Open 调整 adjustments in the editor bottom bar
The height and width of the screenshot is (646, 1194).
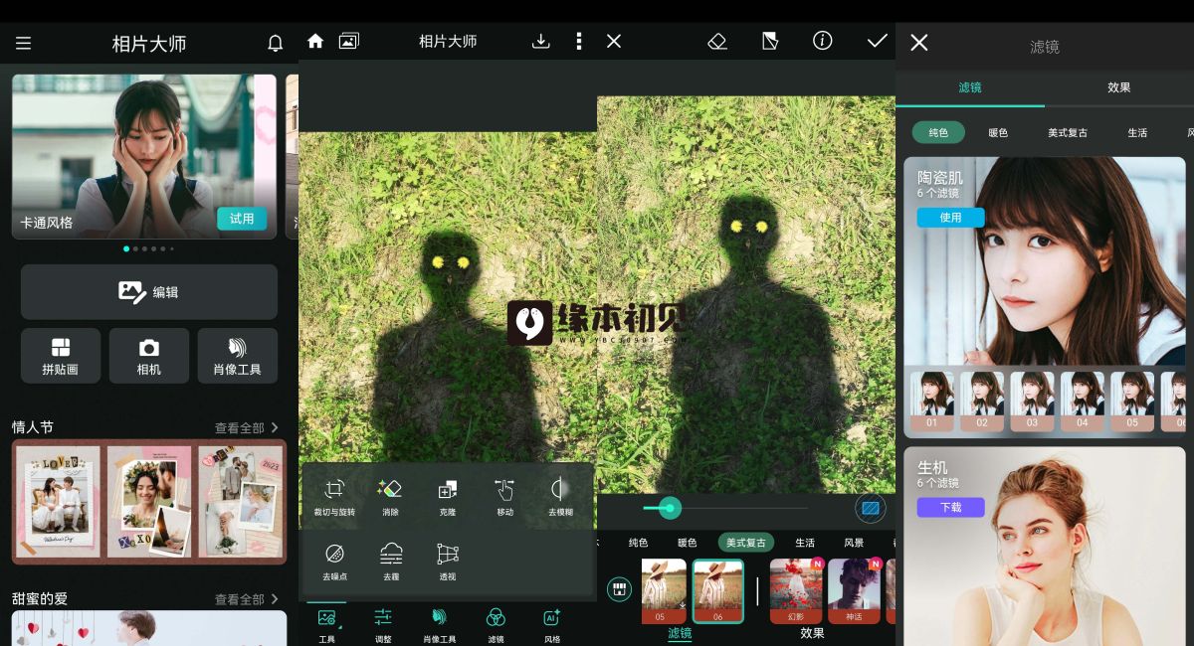point(383,625)
